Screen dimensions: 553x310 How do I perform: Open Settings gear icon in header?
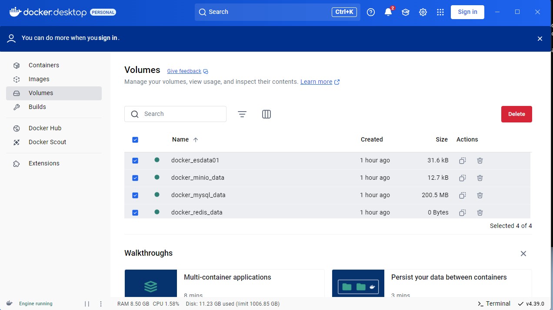point(423,12)
